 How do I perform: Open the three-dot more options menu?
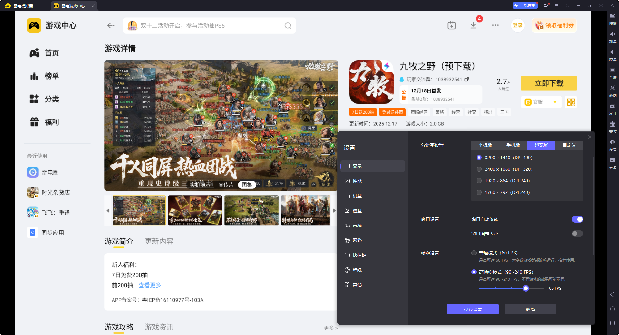(x=495, y=25)
